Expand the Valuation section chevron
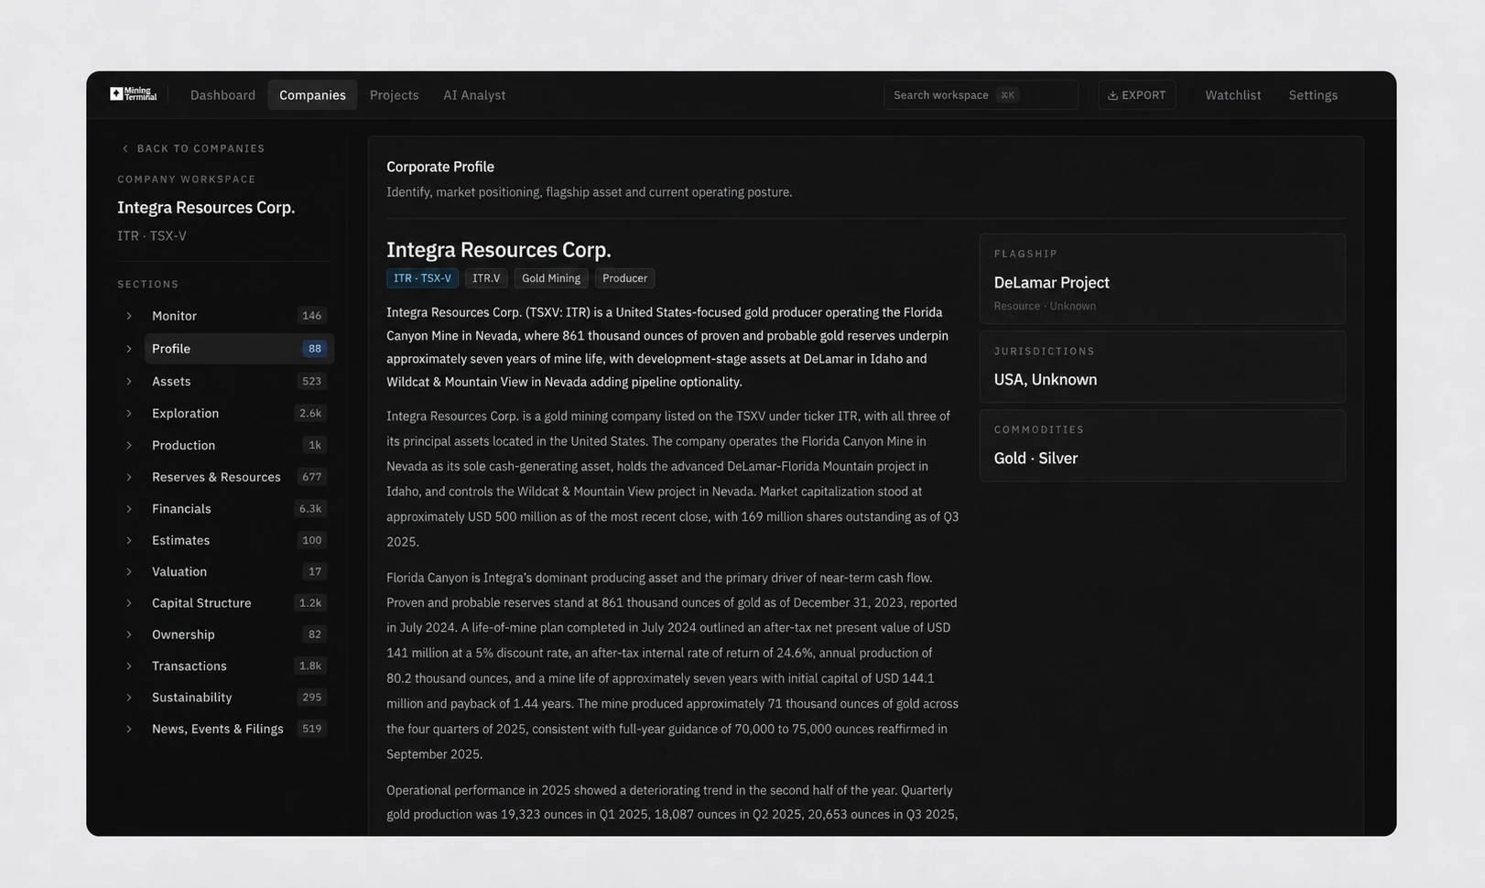Viewport: 1485px width, 888px height. pyautogui.click(x=129, y=572)
